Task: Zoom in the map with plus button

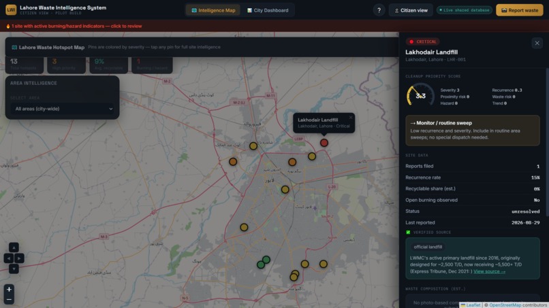Action: click(9, 289)
